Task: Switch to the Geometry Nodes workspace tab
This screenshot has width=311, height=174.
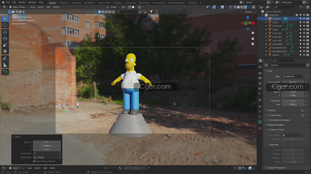Action: point(176,3)
